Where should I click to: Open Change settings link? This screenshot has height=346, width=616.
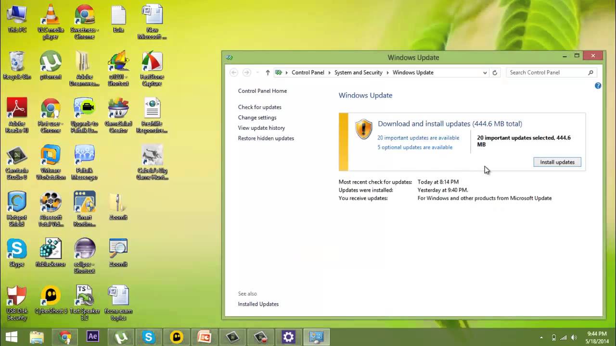(257, 118)
